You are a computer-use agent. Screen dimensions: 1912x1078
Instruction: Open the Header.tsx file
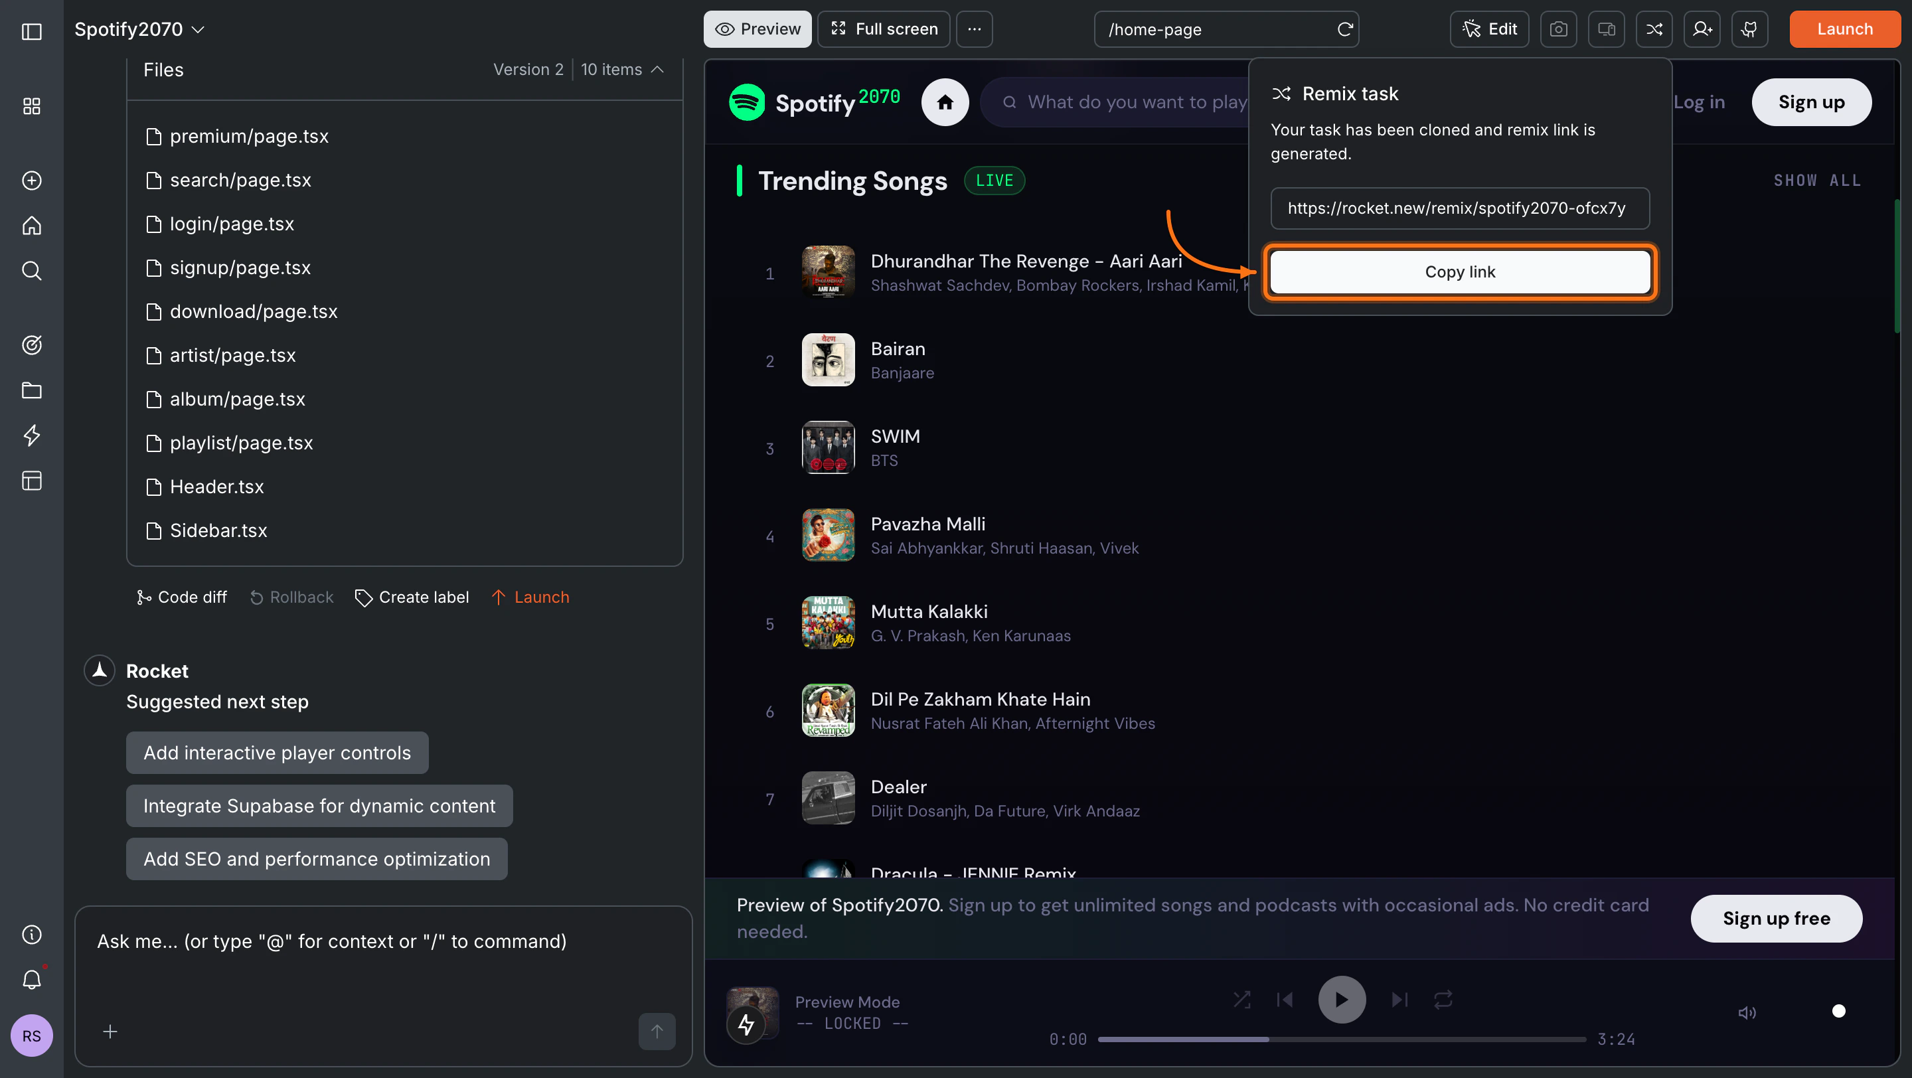(216, 487)
